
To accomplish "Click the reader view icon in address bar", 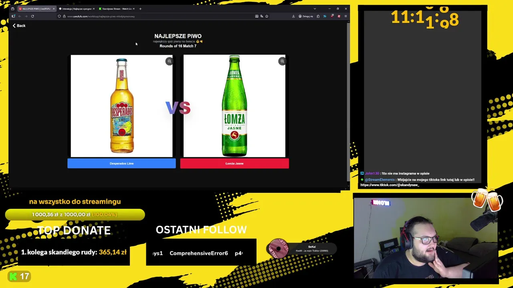I will click(x=256, y=16).
